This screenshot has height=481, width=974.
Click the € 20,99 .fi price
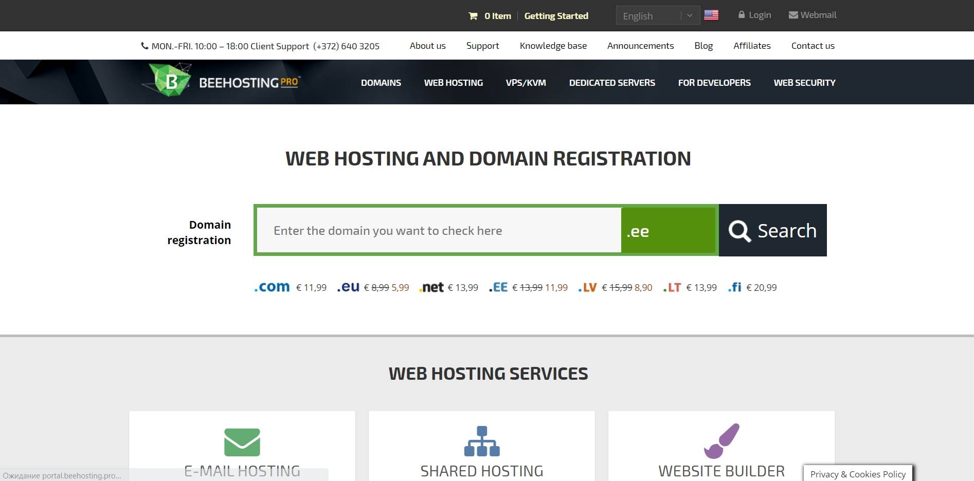(762, 288)
